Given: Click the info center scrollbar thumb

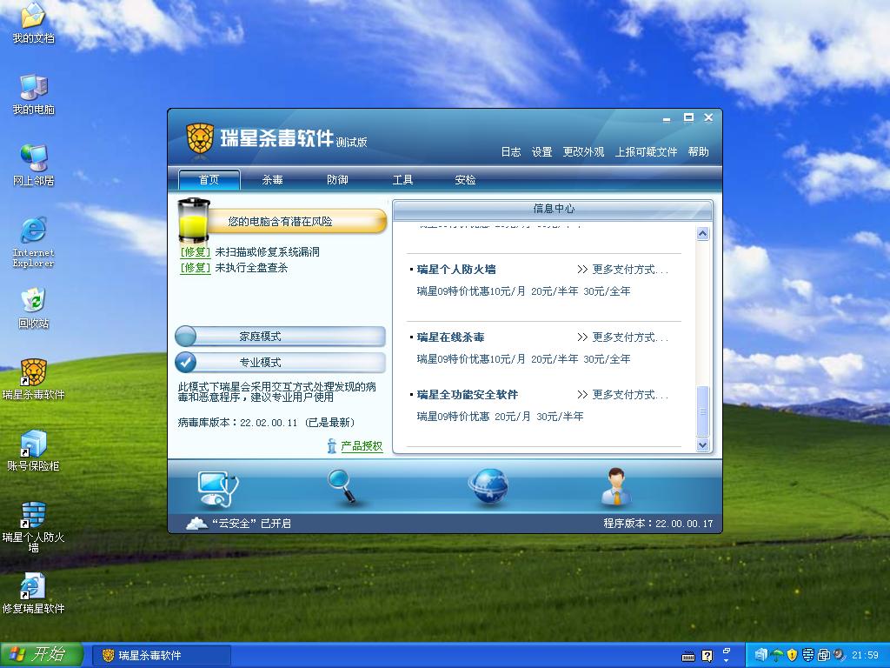Looking at the screenshot, I should click(702, 411).
